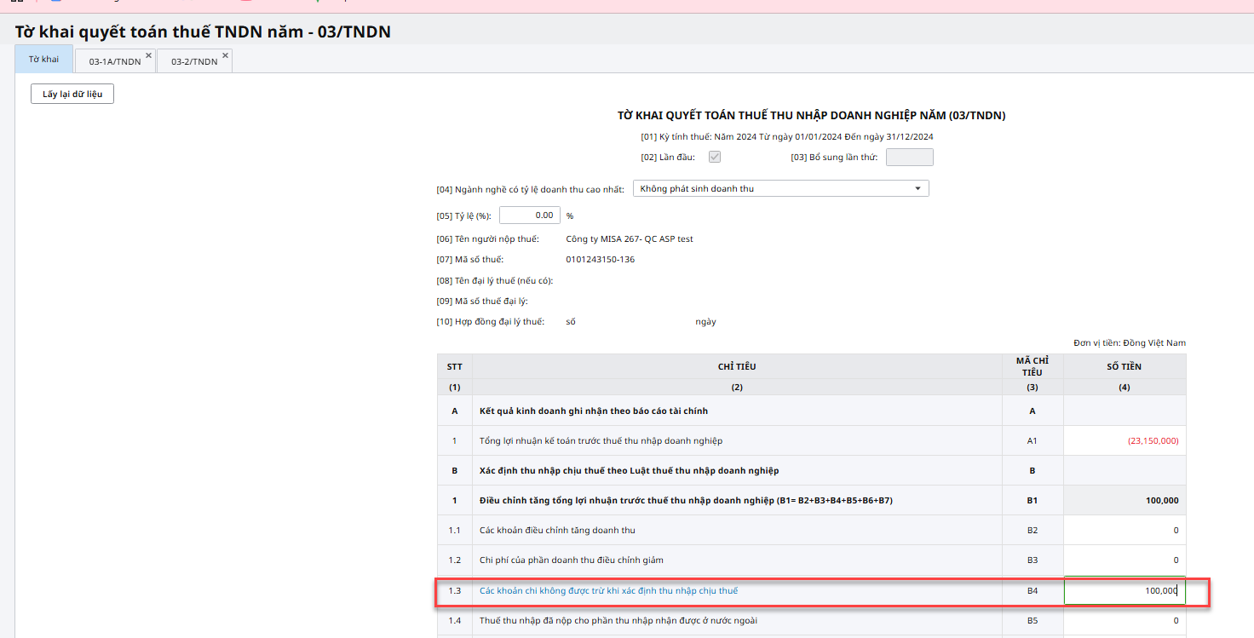Screen dimensions: 1254x638
Task: Open the Các khoản chi không được trừ link
Action: pos(608,590)
